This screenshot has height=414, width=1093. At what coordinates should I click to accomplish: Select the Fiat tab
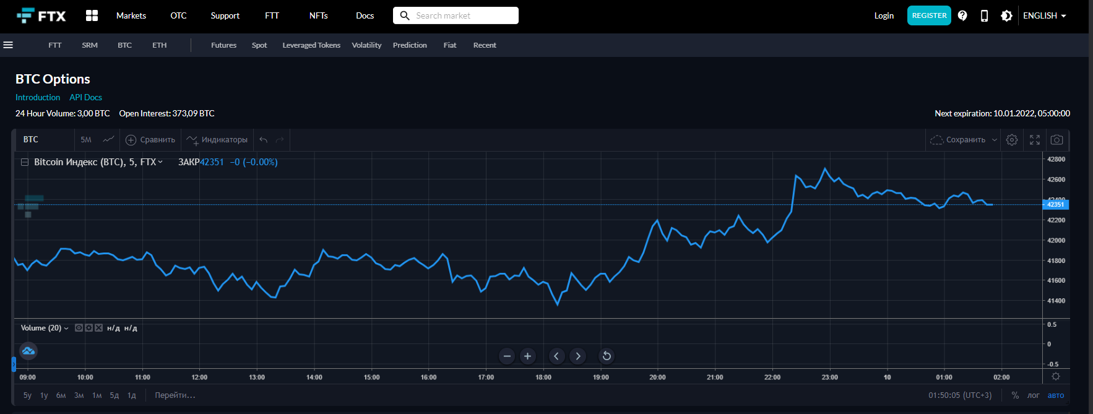[x=450, y=45]
